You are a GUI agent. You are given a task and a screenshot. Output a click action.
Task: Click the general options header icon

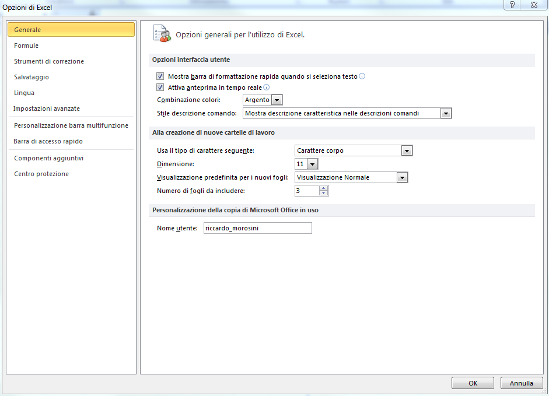tap(162, 34)
